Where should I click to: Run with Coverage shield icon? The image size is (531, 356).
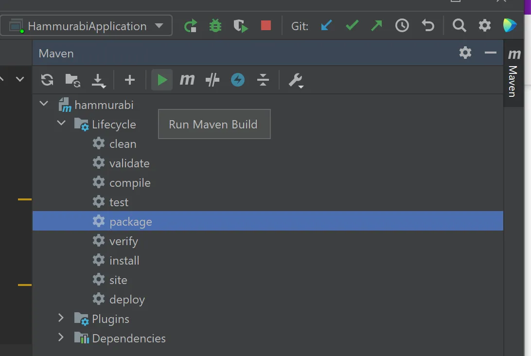[x=240, y=26]
